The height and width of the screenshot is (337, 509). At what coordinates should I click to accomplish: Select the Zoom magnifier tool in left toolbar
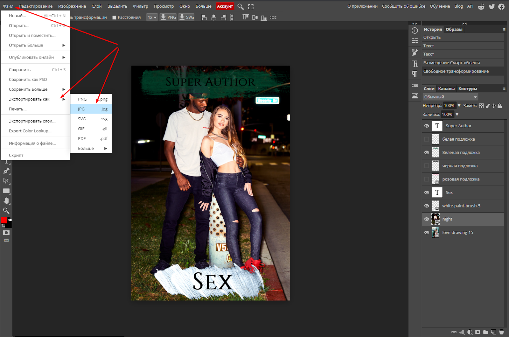(6, 210)
